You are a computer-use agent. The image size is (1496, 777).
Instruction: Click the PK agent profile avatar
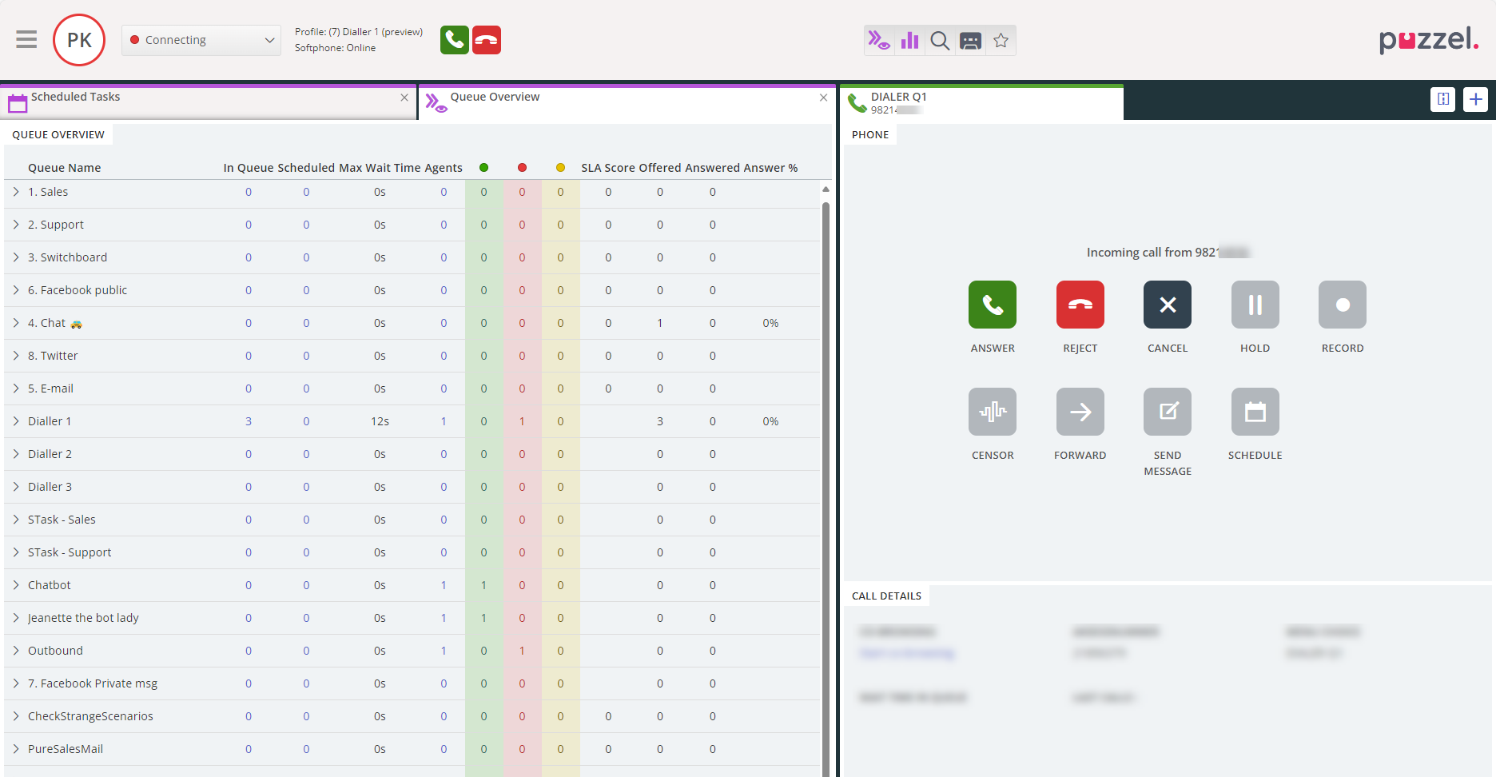79,40
